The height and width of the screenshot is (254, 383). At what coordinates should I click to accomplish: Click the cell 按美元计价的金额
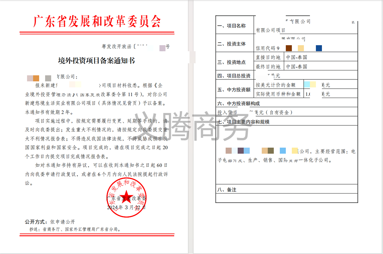[276, 85]
